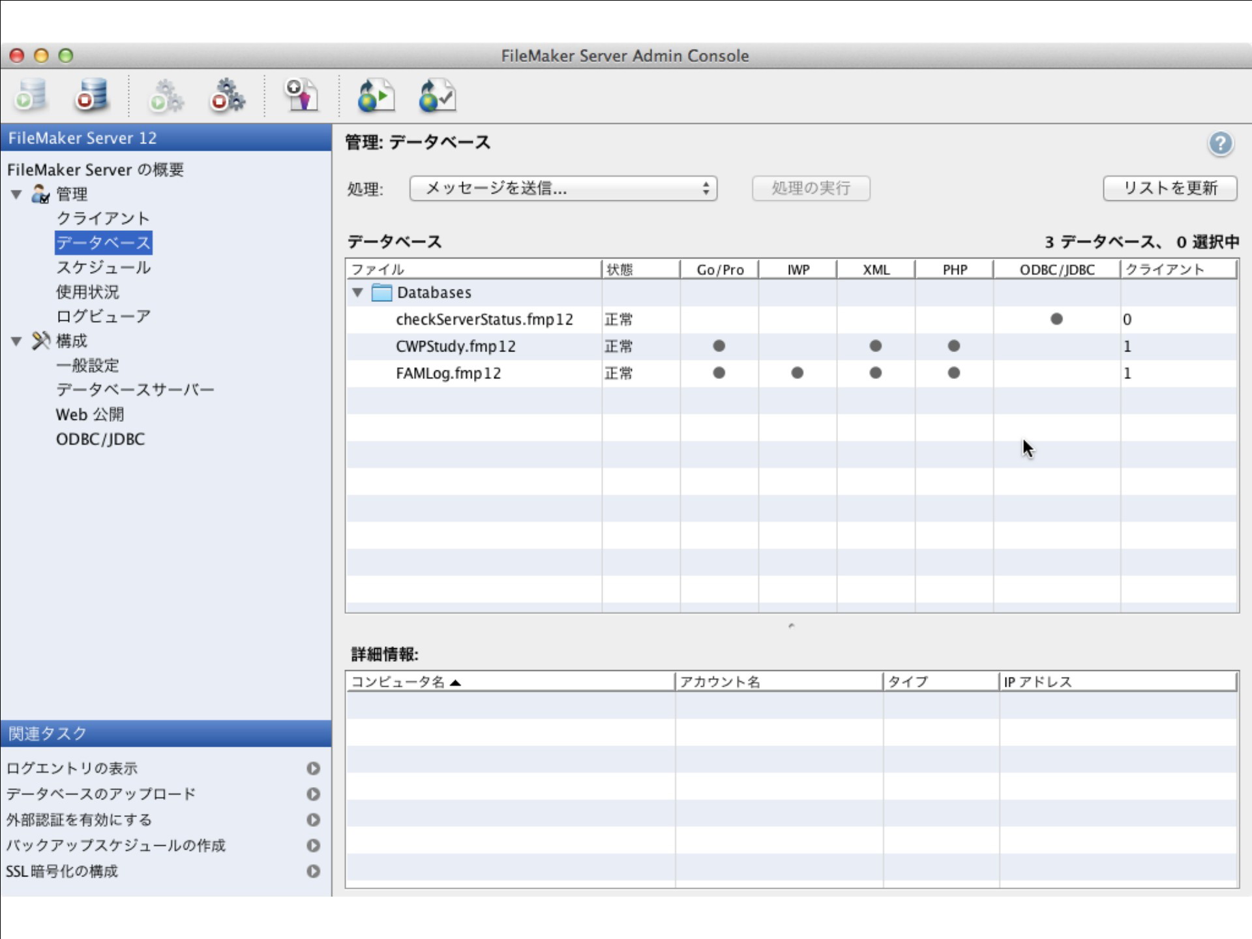
Task: Collapse the Databases folder row
Action: (x=357, y=293)
